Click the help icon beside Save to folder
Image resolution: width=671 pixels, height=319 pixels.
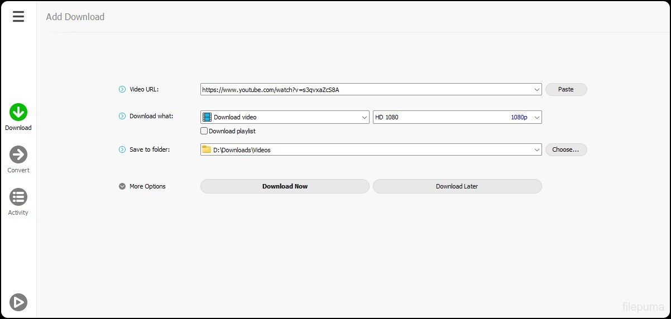[x=122, y=149]
